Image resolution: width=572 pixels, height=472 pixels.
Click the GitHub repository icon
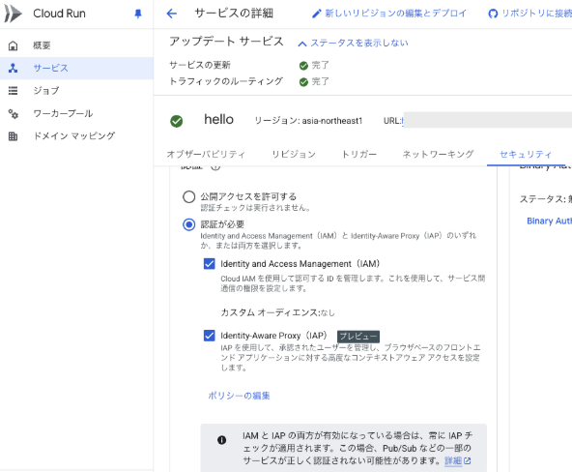click(x=493, y=14)
